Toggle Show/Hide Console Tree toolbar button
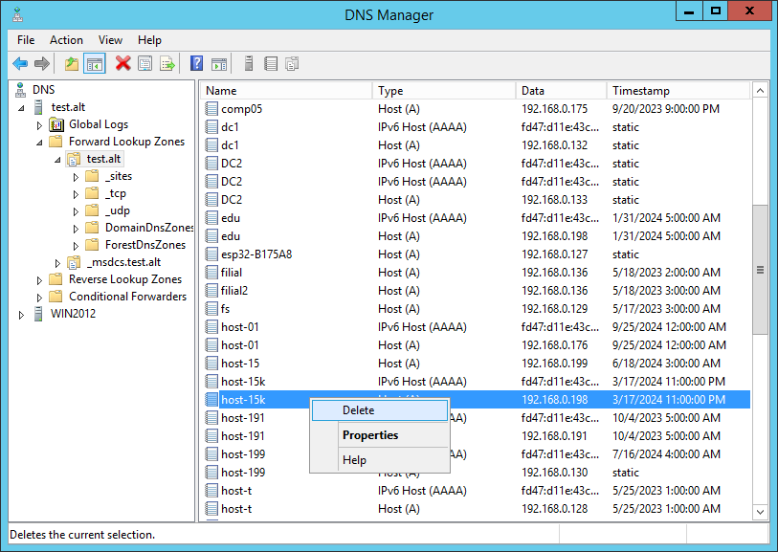 pos(95,64)
